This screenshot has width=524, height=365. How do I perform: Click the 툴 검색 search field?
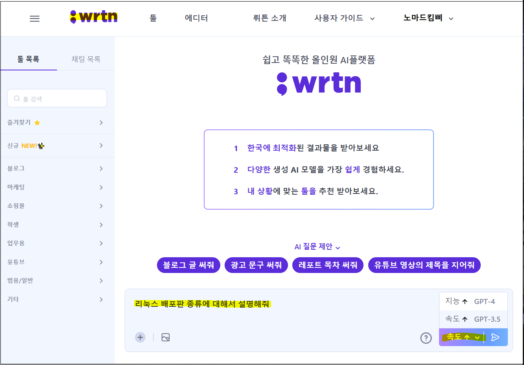[57, 98]
